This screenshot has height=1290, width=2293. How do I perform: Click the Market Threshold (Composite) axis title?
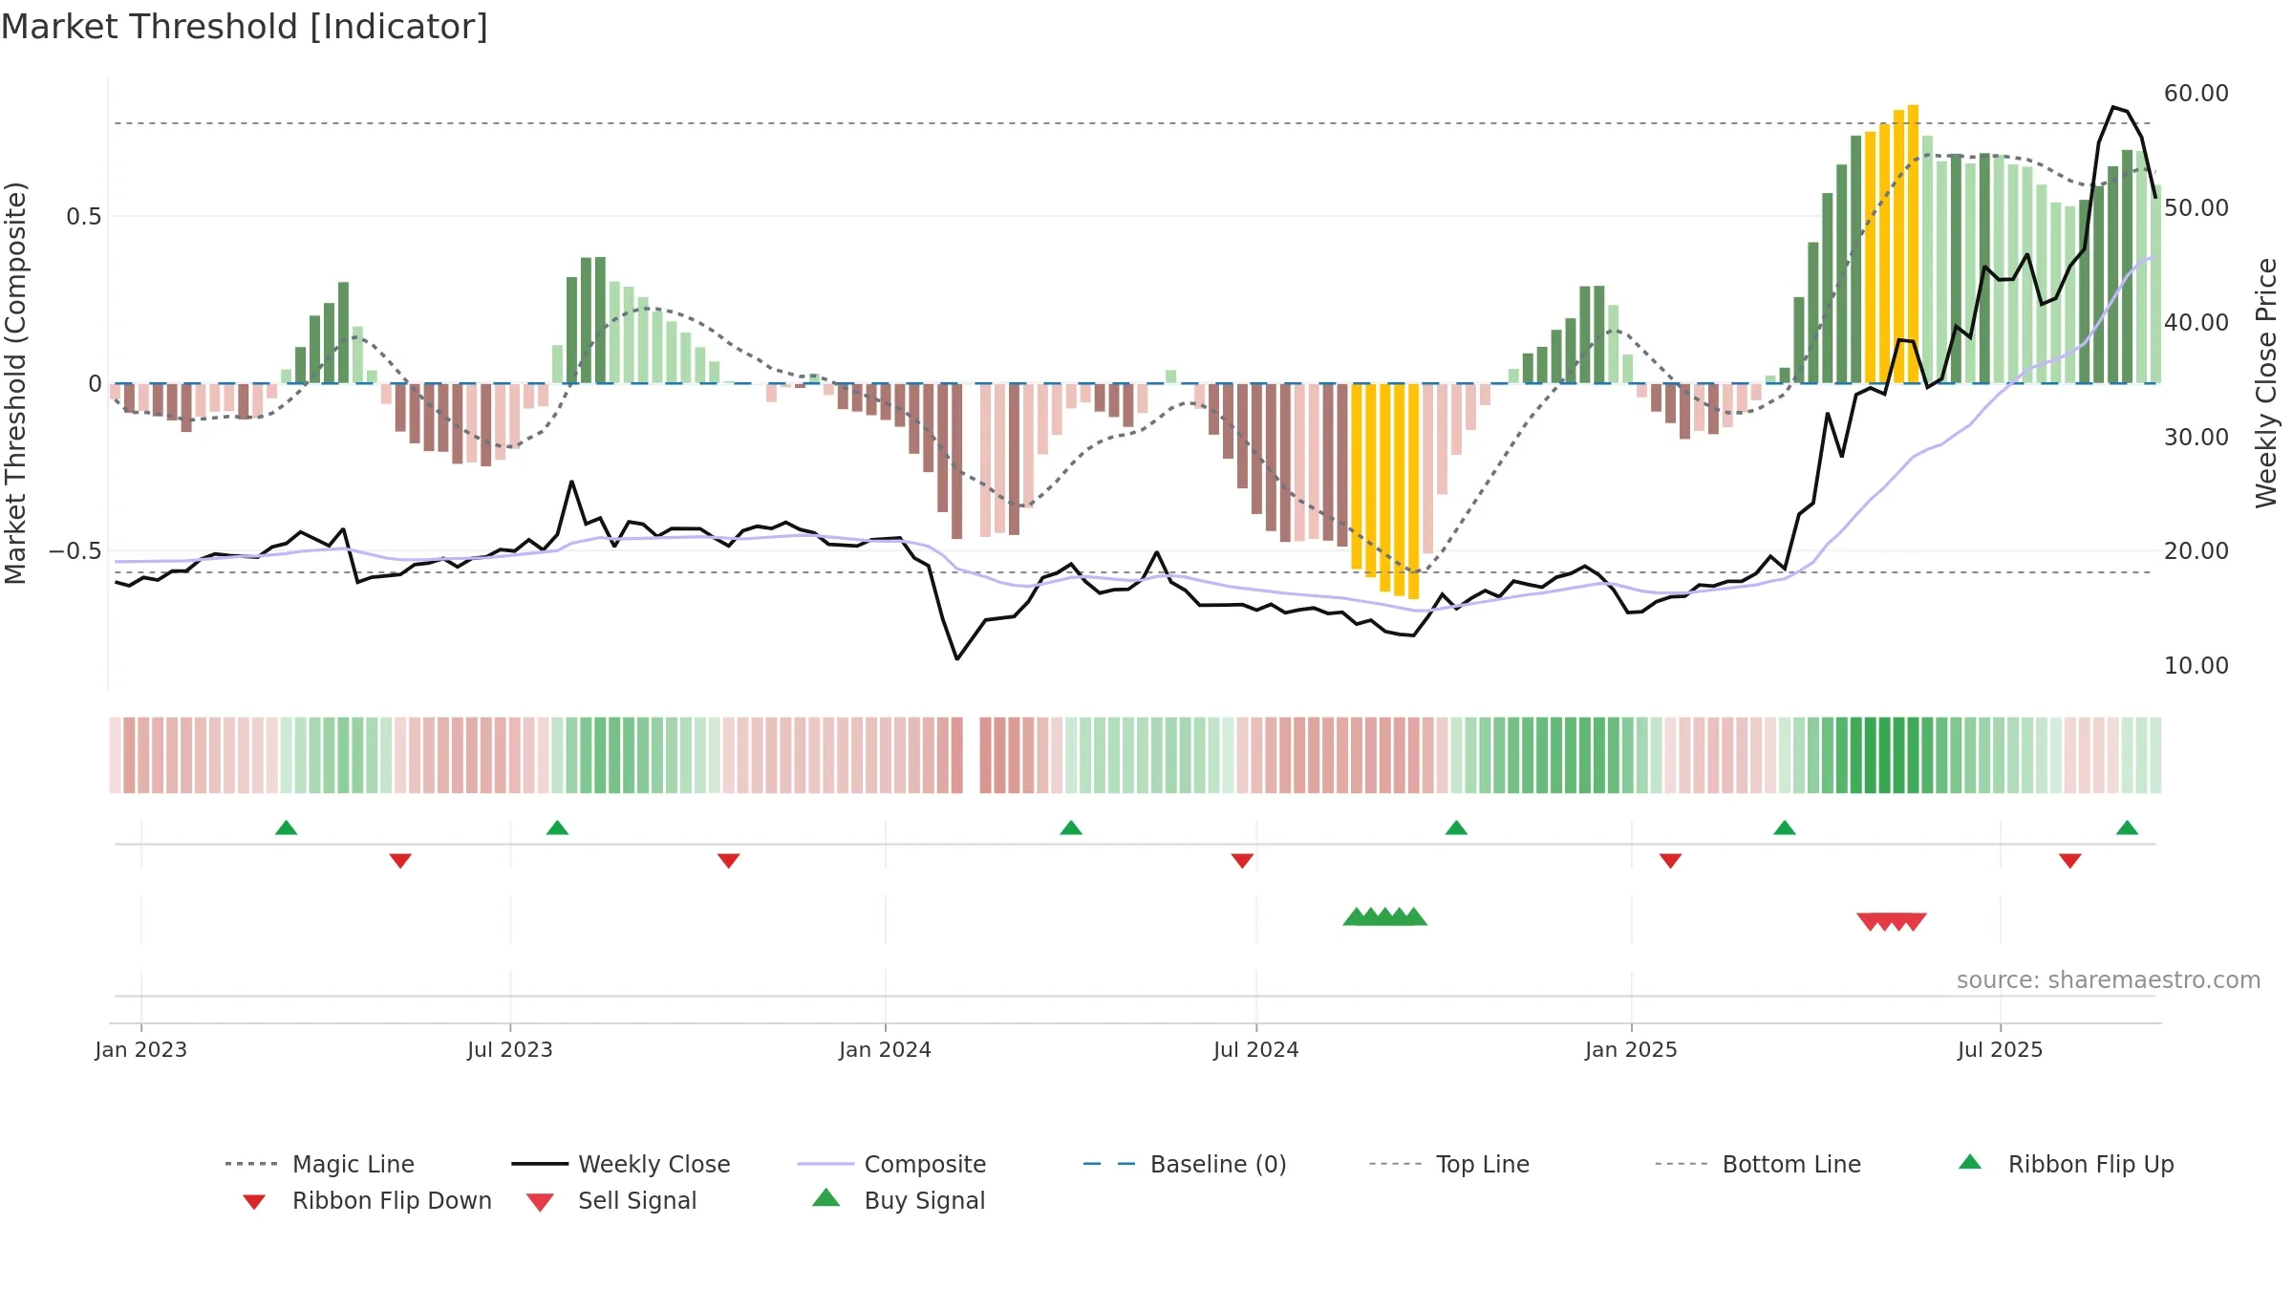(15, 383)
